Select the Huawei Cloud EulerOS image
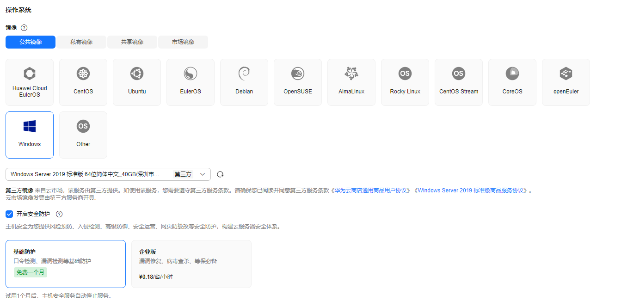 (x=30, y=82)
